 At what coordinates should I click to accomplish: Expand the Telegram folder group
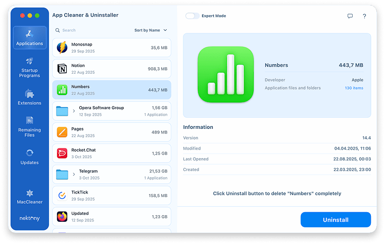(x=74, y=174)
